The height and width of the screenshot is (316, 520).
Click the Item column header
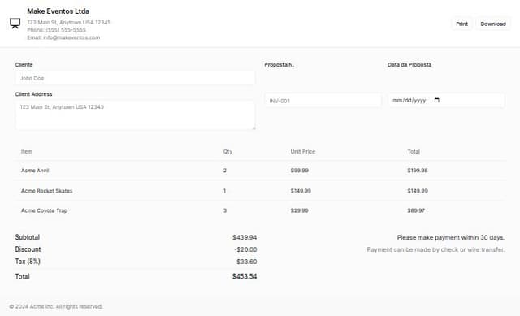[27, 152]
